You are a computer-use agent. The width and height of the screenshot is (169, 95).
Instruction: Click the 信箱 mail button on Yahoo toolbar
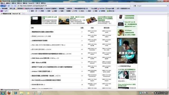click(x=48, y=11)
